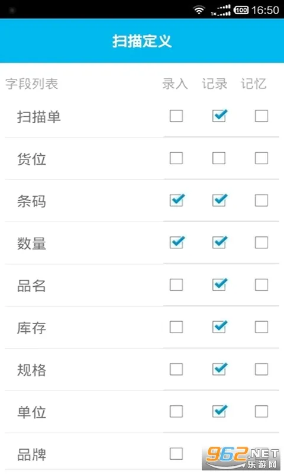This screenshot has height=474, width=284.
Task: Tap the 16:50 clock in status bar
Action: (x=265, y=10)
